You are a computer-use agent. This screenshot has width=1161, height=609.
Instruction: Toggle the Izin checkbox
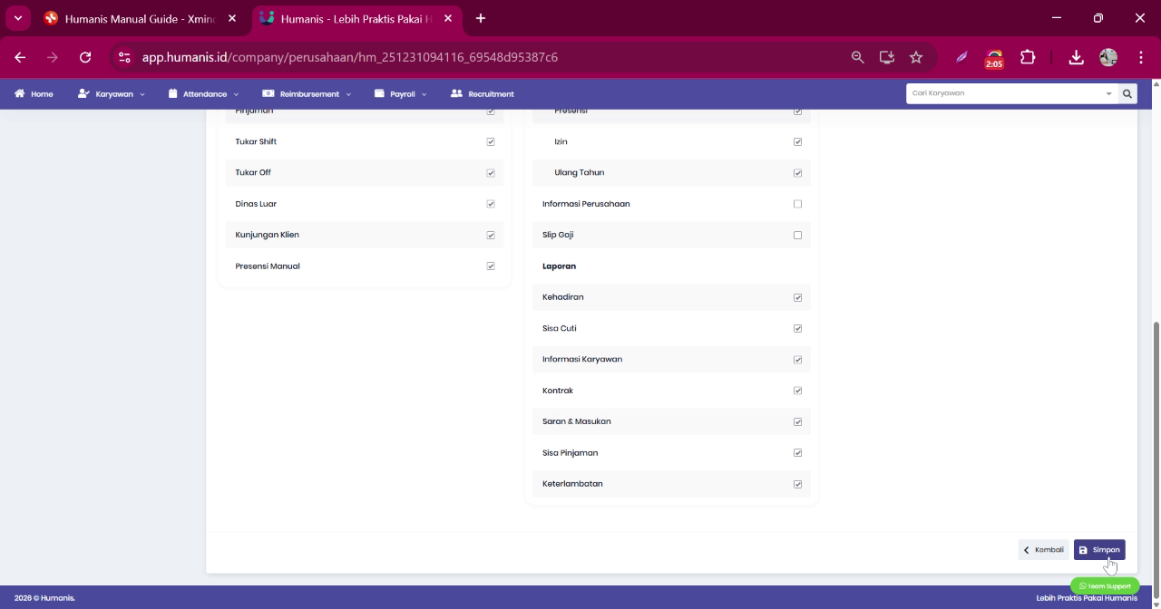798,141
